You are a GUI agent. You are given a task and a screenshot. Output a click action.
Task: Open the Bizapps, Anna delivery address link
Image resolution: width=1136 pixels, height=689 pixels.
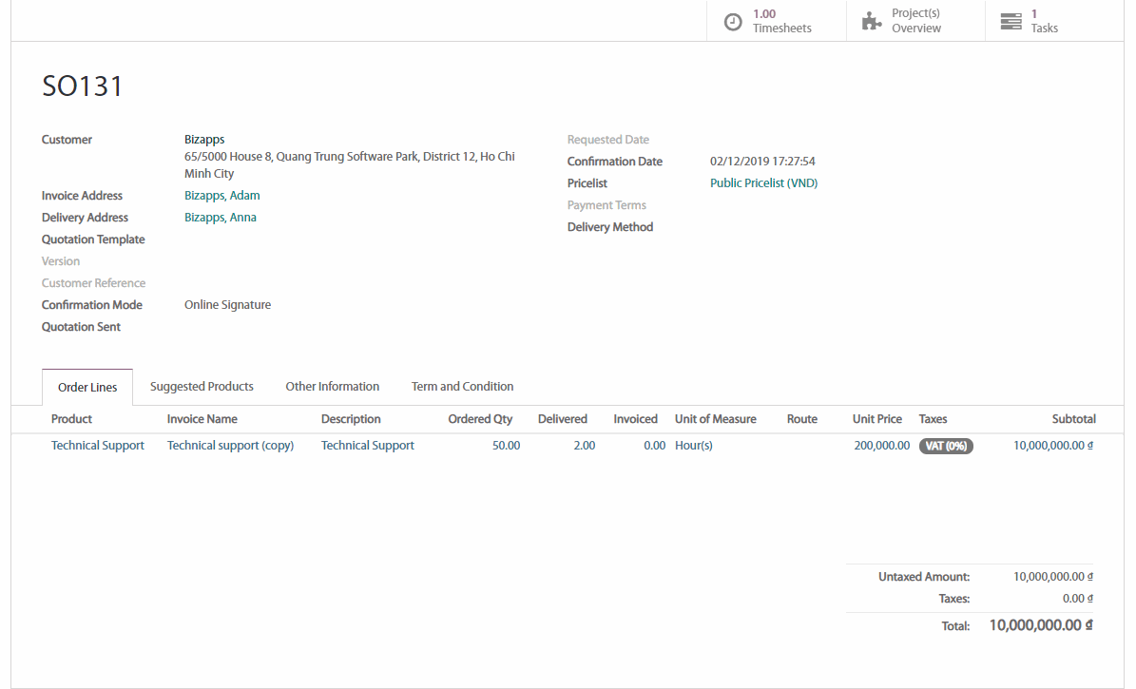(x=220, y=218)
